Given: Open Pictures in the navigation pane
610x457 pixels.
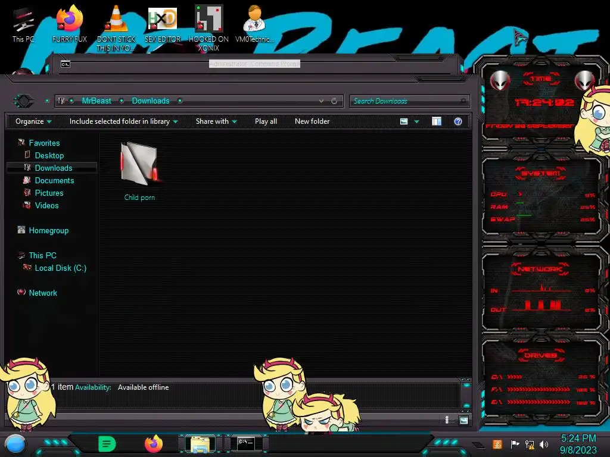Looking at the screenshot, I should [49, 193].
